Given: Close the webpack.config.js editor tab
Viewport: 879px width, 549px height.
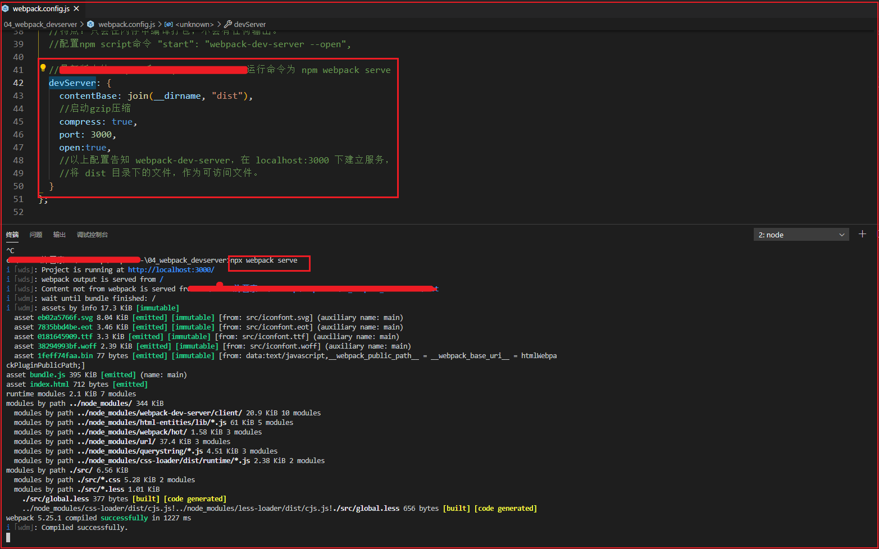Looking at the screenshot, I should 76,8.
